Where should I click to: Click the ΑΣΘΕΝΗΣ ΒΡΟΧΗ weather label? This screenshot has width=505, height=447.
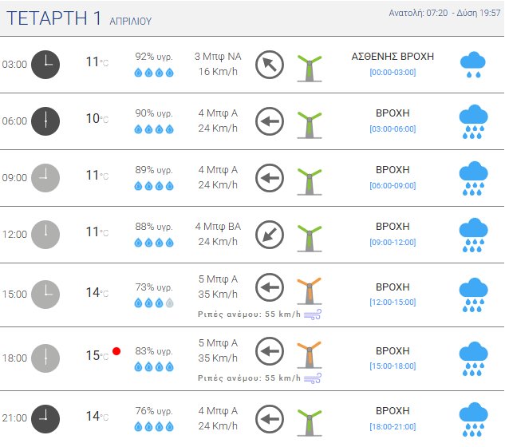pos(392,56)
